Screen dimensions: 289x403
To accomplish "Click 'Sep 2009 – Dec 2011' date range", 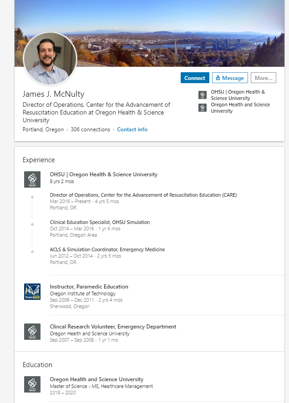I will [72, 300].
